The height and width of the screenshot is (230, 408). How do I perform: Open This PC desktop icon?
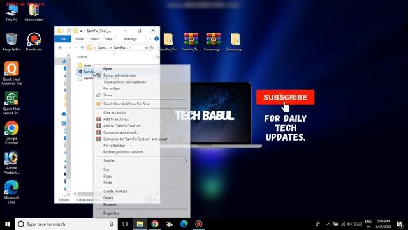11,13
